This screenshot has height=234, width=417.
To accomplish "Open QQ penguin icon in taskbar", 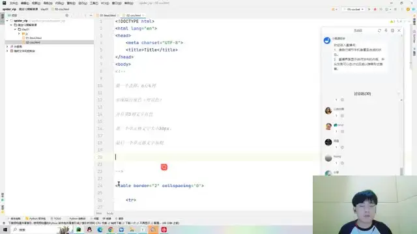I will (89, 229).
